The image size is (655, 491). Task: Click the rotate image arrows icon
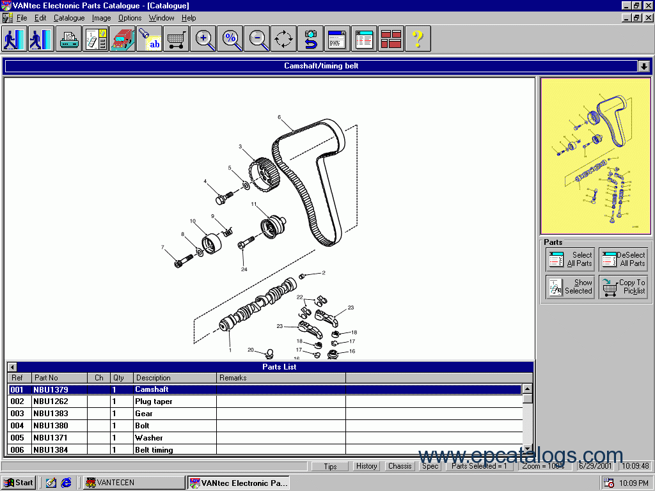tap(283, 39)
